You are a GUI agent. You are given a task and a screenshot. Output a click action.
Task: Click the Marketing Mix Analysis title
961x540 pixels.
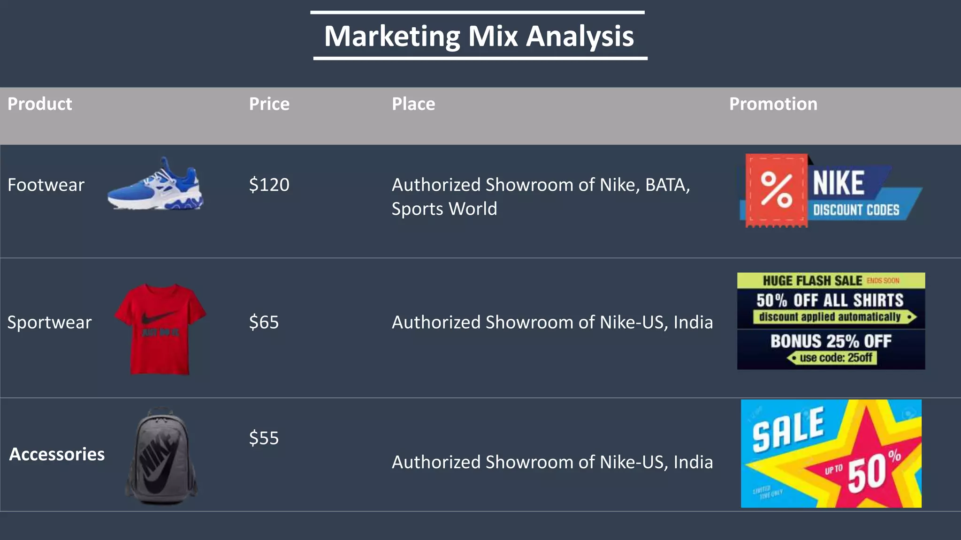[479, 36]
